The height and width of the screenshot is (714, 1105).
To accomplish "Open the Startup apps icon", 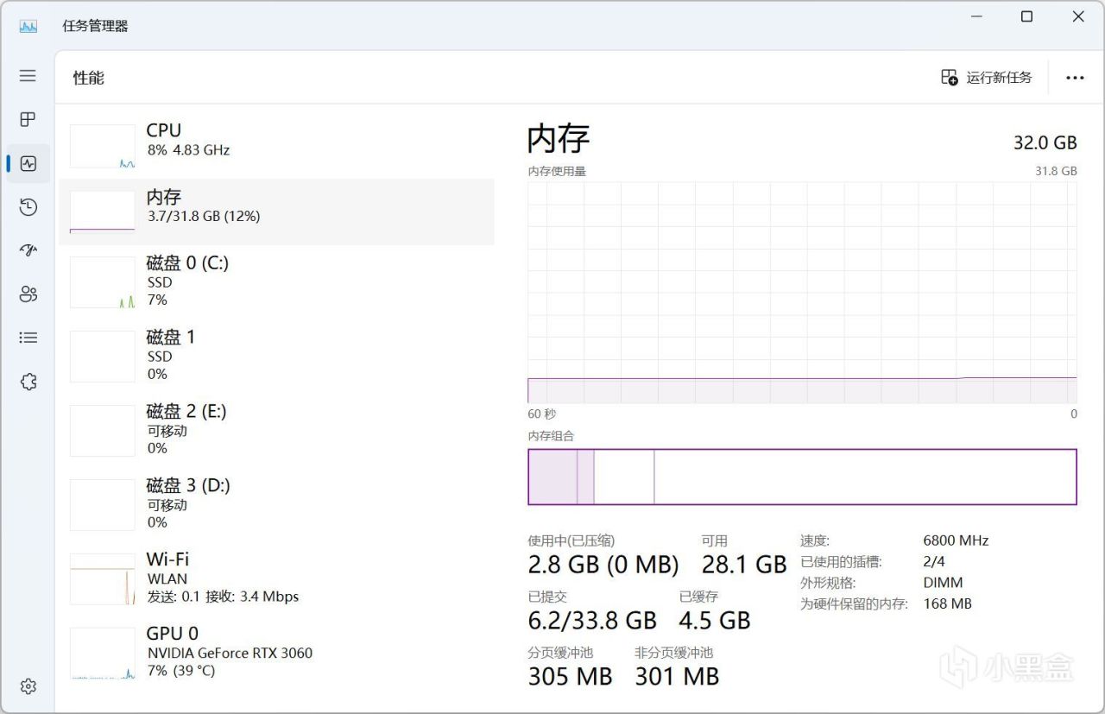I will 28,250.
